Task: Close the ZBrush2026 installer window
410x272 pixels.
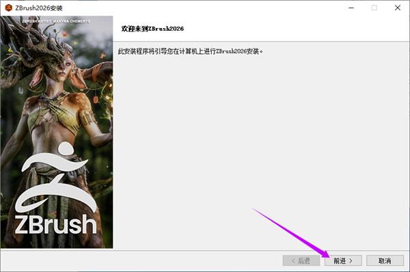Action: click(x=398, y=8)
